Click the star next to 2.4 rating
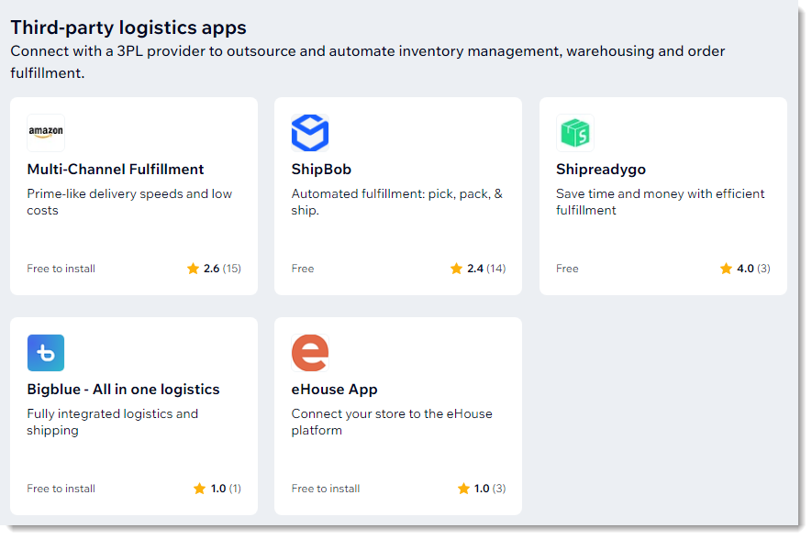812x539 pixels. click(x=456, y=269)
